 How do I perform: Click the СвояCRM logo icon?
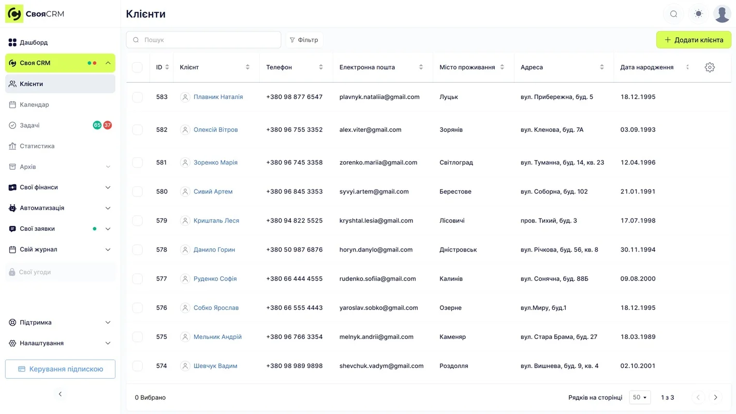[14, 14]
